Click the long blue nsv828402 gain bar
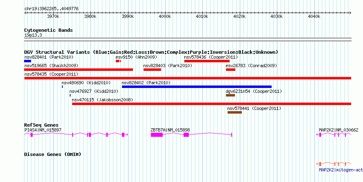Image resolution: width=363 pixels, height=182 pixels. pos(197,87)
